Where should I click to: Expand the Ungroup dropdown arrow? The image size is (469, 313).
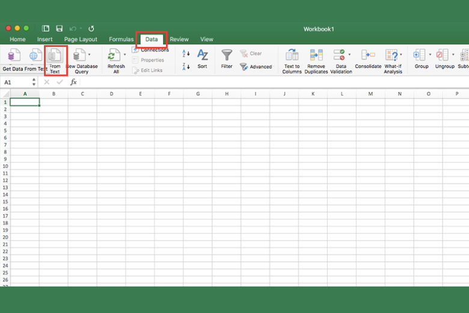(453, 55)
